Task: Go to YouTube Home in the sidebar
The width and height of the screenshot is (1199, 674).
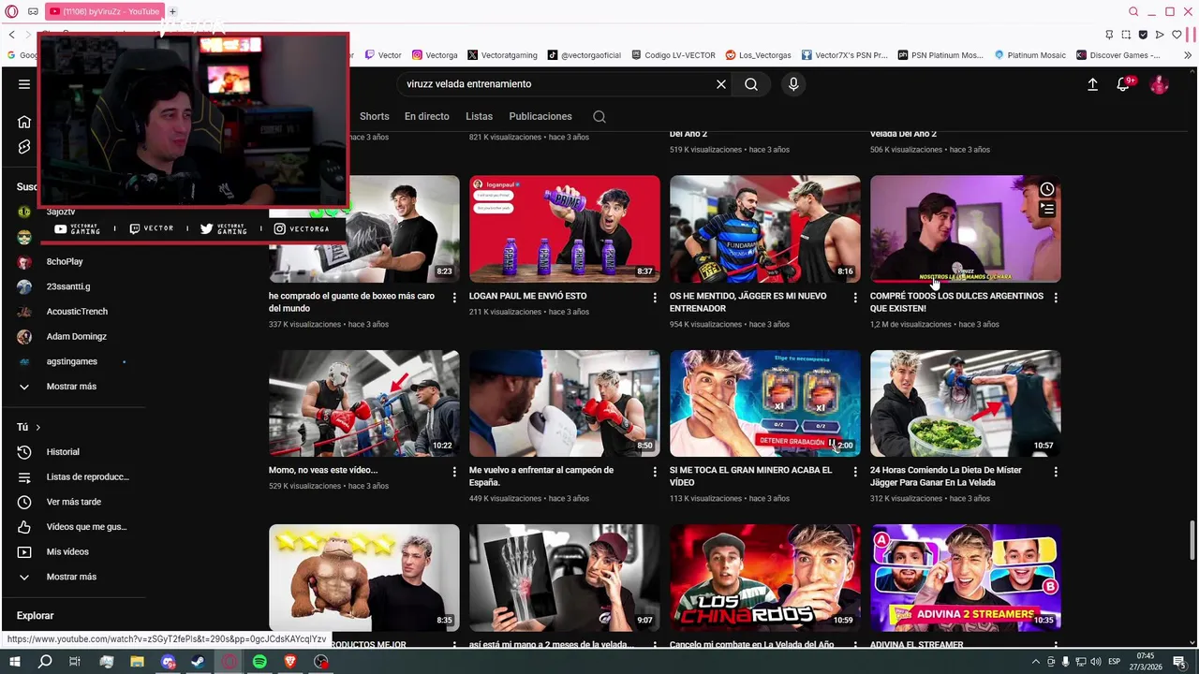Action: pyautogui.click(x=24, y=122)
